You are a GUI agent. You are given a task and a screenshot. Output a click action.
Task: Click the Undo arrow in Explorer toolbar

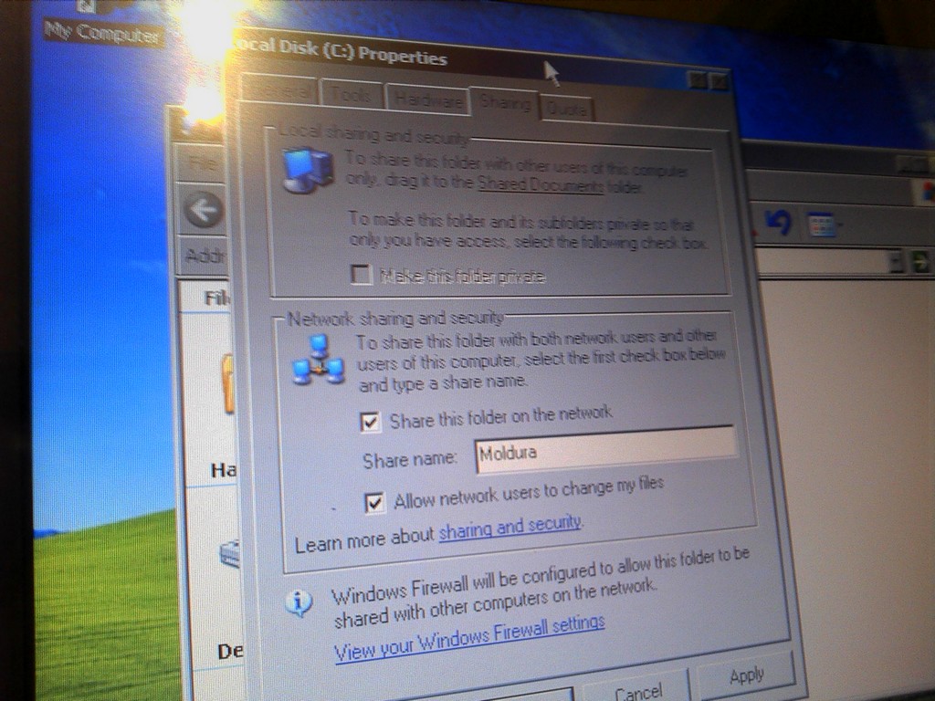click(x=779, y=222)
